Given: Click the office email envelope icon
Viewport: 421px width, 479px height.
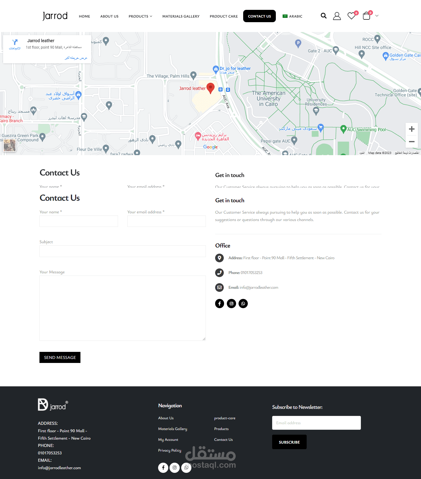Looking at the screenshot, I should (219, 288).
